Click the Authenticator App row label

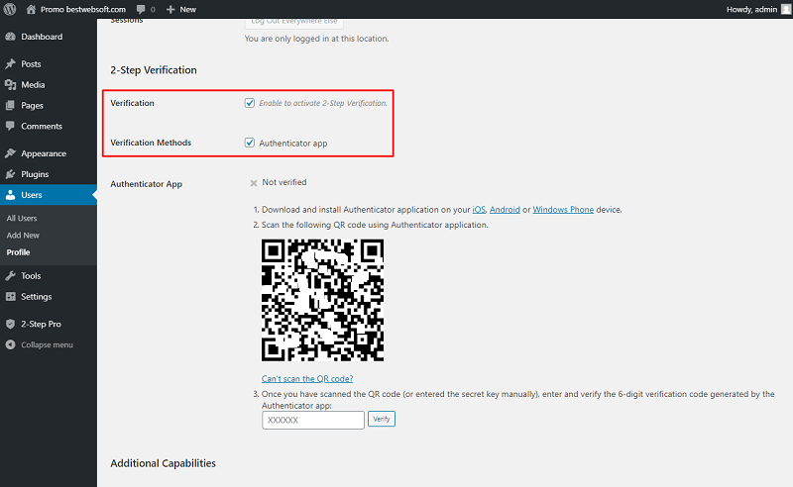pyautogui.click(x=146, y=184)
